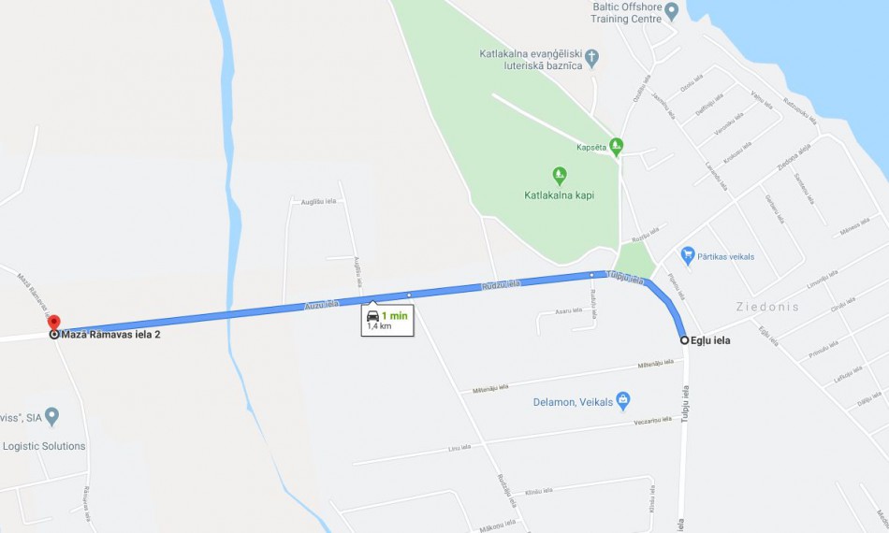This screenshot has height=533, width=889.
Task: Click the Logistic Solutions place label
Action: tap(44, 446)
